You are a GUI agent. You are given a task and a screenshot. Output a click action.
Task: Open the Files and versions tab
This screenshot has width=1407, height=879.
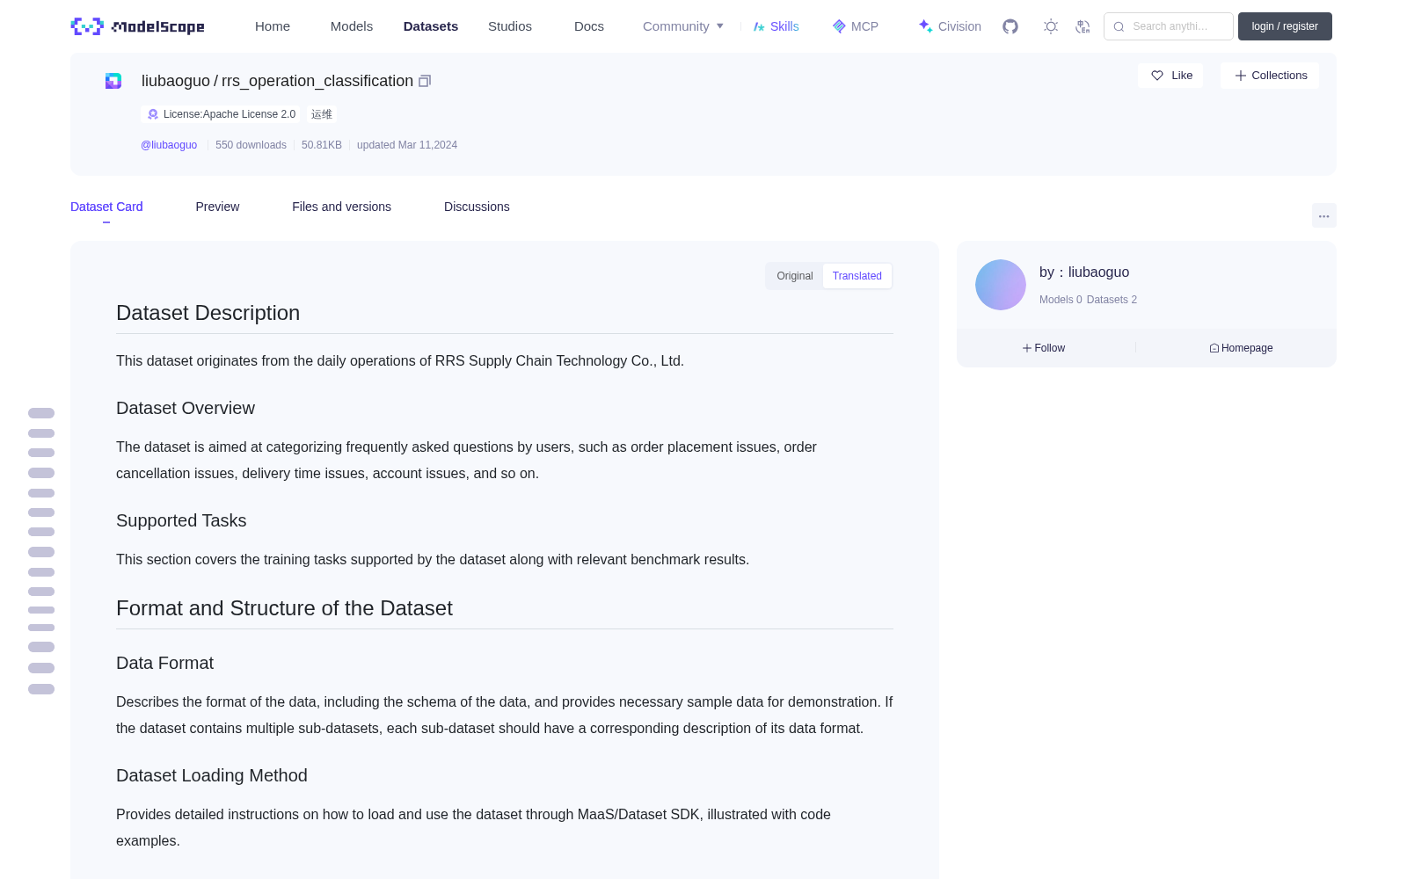pyautogui.click(x=341, y=207)
